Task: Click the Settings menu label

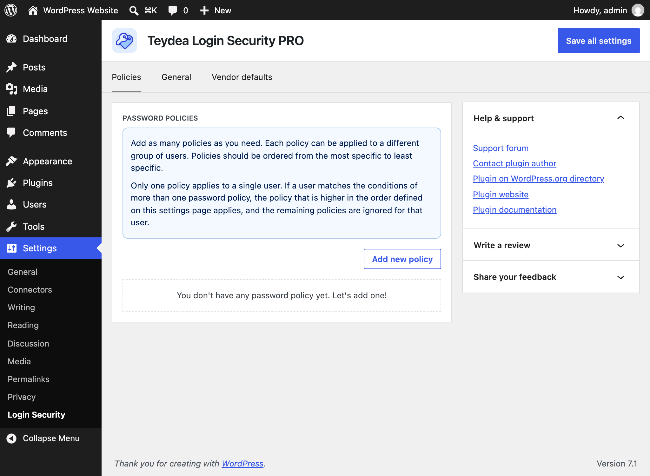Action: pyautogui.click(x=40, y=248)
